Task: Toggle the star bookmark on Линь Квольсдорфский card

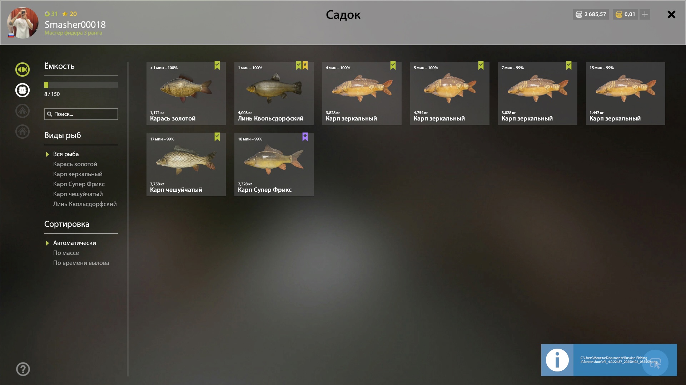Action: click(305, 66)
